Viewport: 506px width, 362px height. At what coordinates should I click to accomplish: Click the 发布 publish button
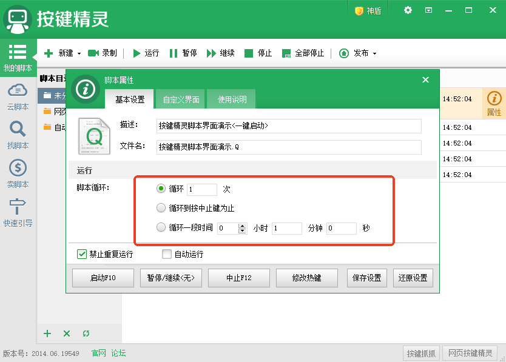click(x=354, y=53)
